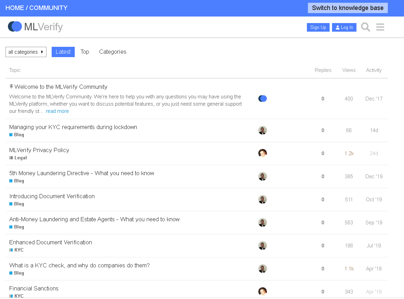Expand welcome post with read more
404x299 pixels.
point(57,111)
